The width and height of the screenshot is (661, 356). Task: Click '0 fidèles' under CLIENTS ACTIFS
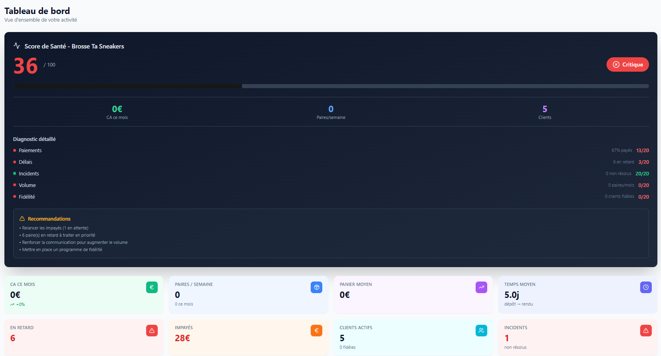pos(348,348)
